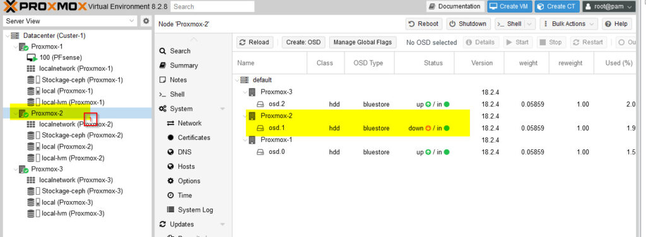Viewport: 646px width, 237px height.
Task: Click the Proxmox-3 node icon in tree
Action: (x=23, y=169)
